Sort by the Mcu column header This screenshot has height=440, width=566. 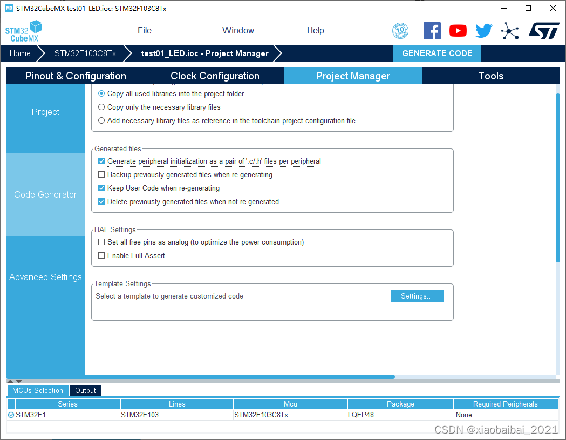290,404
